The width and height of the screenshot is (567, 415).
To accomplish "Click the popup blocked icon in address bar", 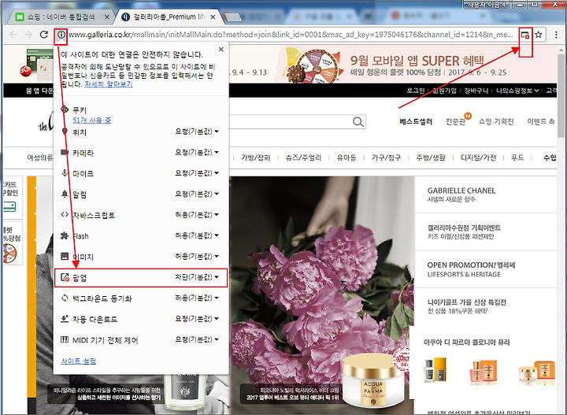I will coord(525,35).
